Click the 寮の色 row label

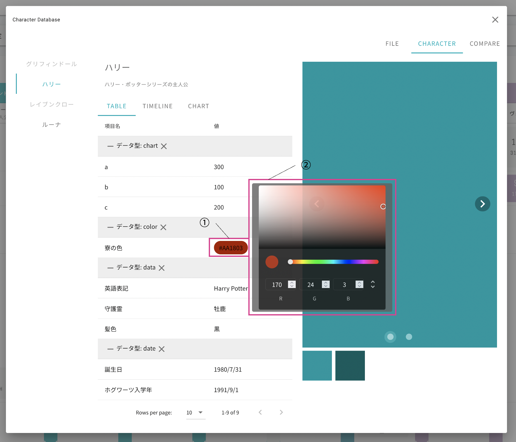coord(113,248)
